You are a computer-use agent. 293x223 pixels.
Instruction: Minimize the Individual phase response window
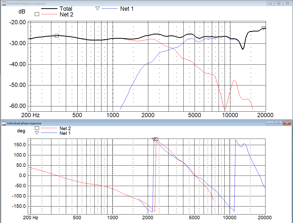point(270,123)
